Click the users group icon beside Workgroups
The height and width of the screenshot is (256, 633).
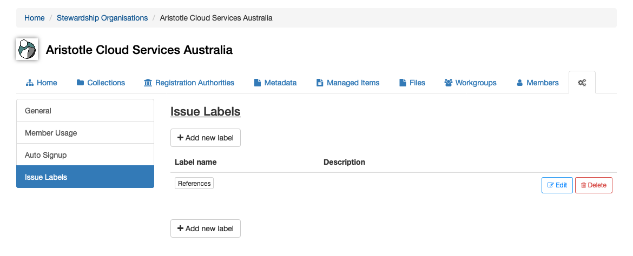click(448, 83)
